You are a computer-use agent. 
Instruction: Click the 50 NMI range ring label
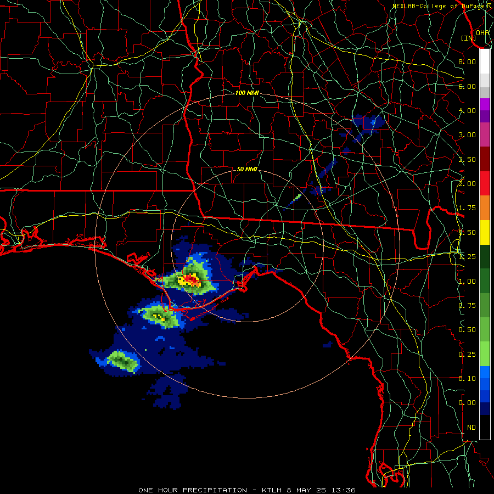coord(247,169)
